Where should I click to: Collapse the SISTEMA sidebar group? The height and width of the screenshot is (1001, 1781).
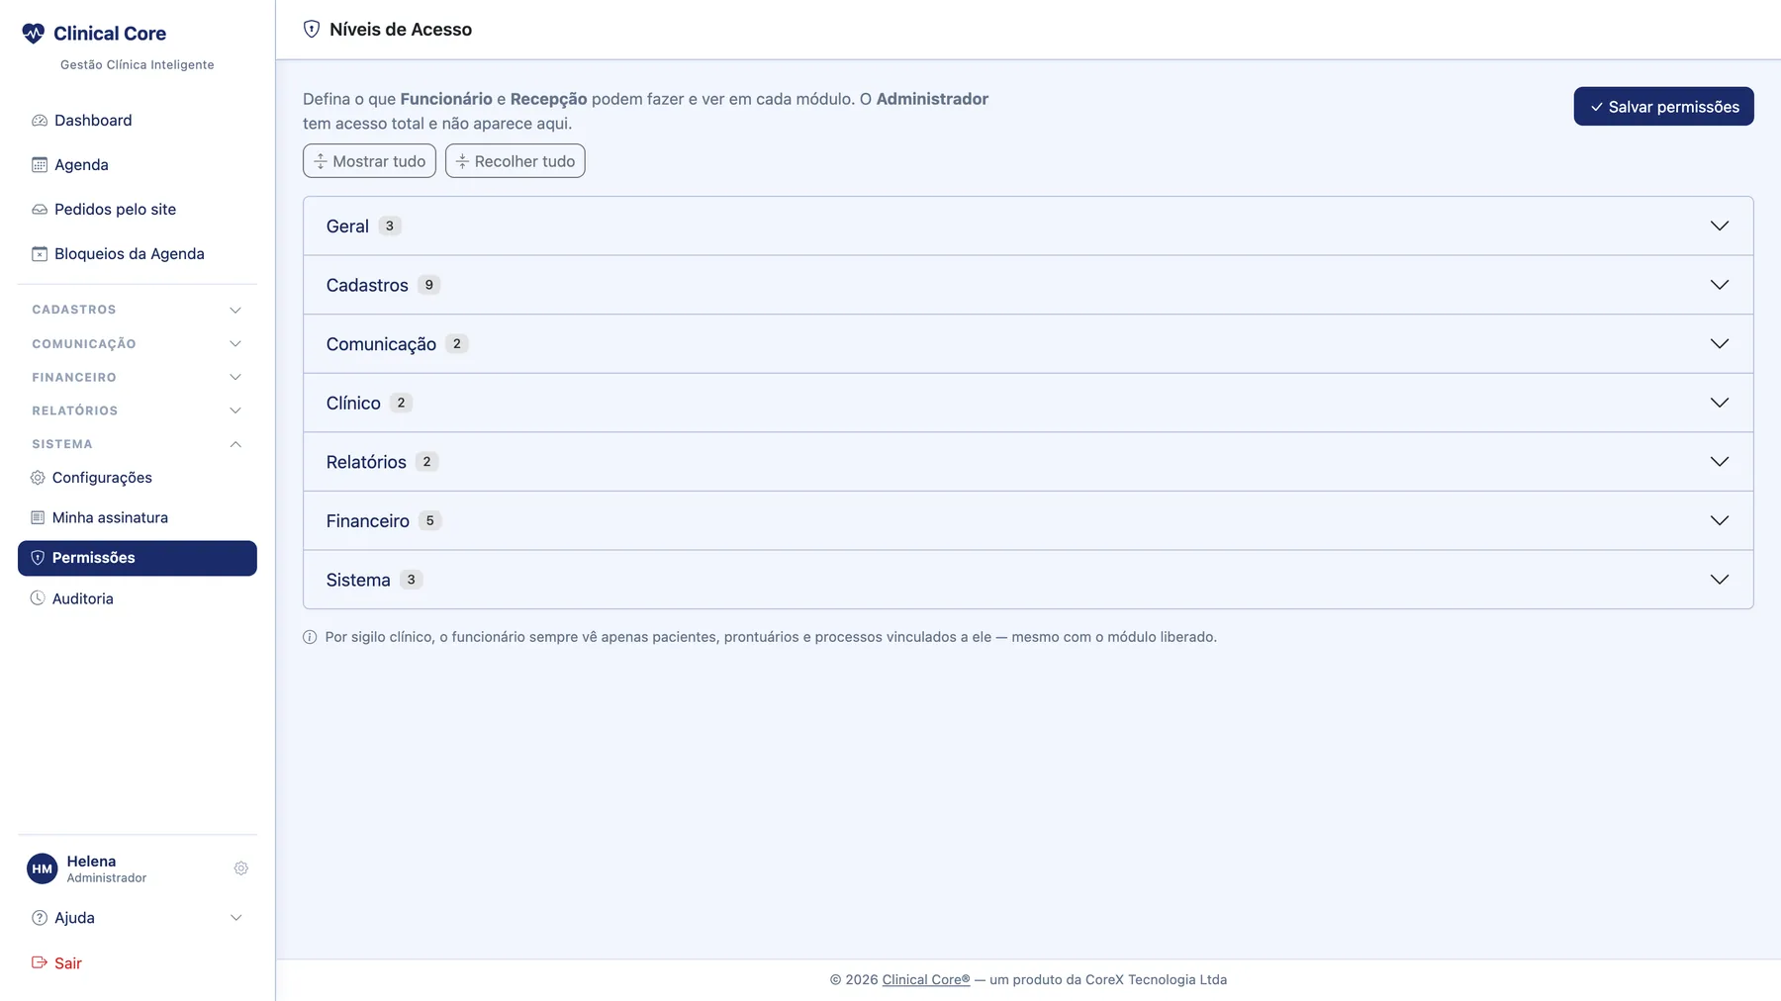138,444
